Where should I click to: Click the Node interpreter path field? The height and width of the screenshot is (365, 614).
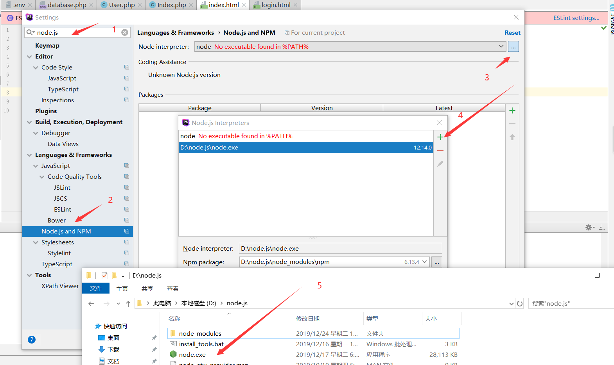point(341,248)
